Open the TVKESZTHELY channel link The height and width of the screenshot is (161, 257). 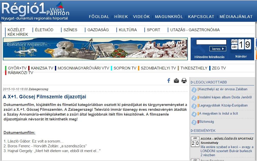[194, 68]
